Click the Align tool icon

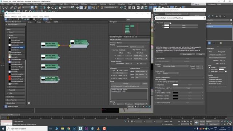click(125, 8)
